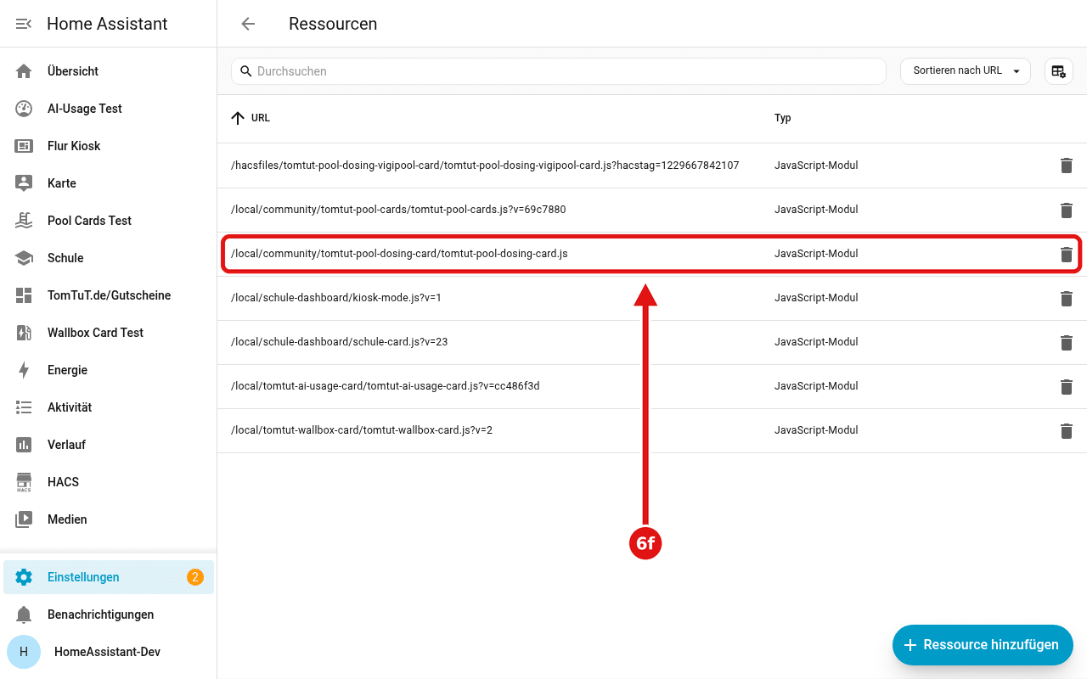
Task: Click the Wallbox Card Test charger icon
Action: pos(24,333)
